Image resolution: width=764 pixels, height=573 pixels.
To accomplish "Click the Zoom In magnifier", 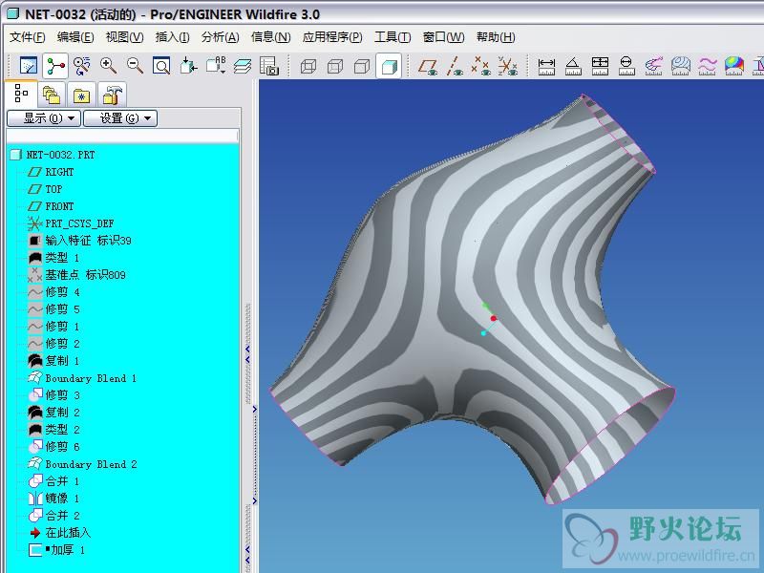I will point(108,65).
